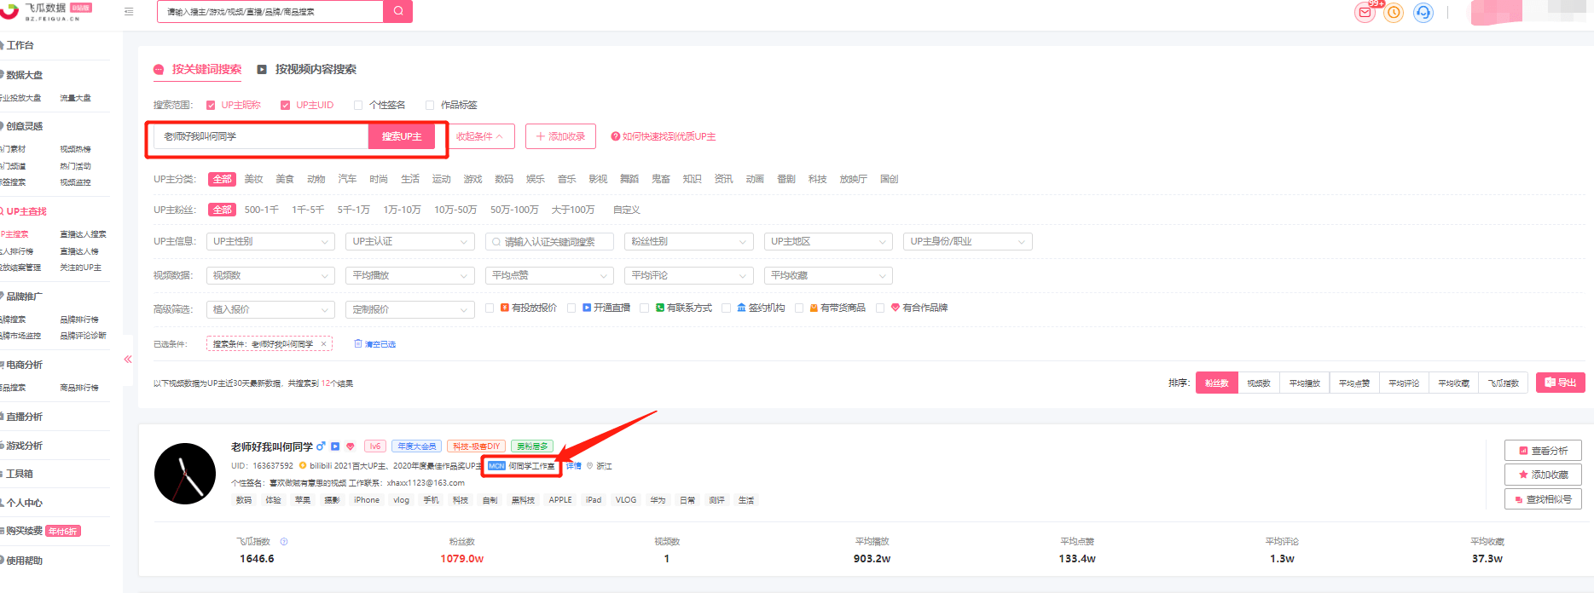Select the 10万-50万 fans range
The height and width of the screenshot is (593, 1594).
point(455,210)
